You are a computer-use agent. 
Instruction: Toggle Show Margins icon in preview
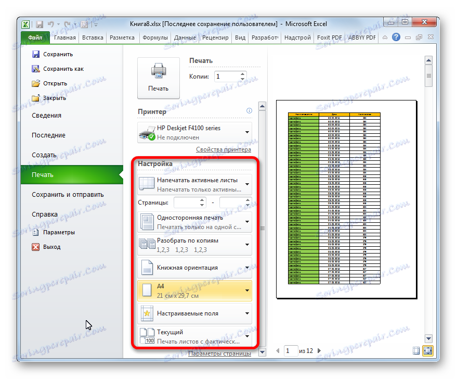coord(416,351)
